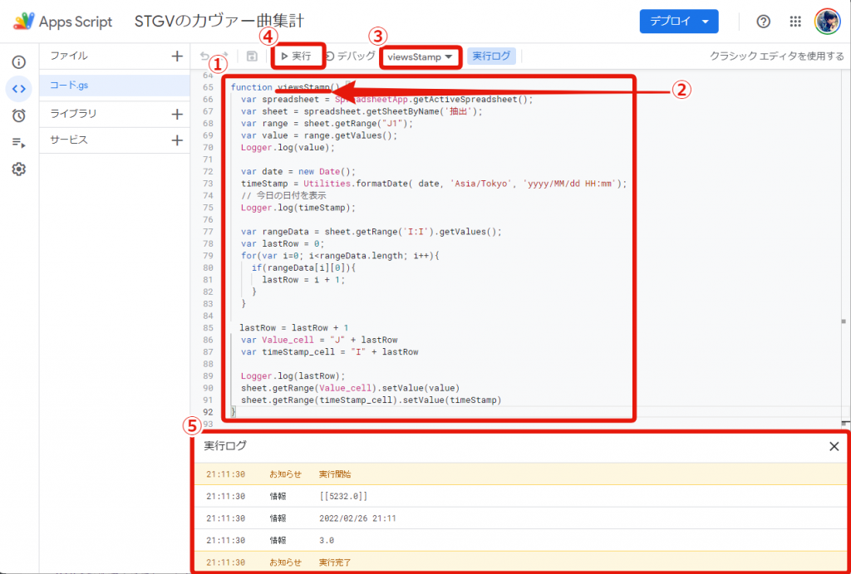
Task: Select the Editor code icon in sidebar
Action: [18, 89]
